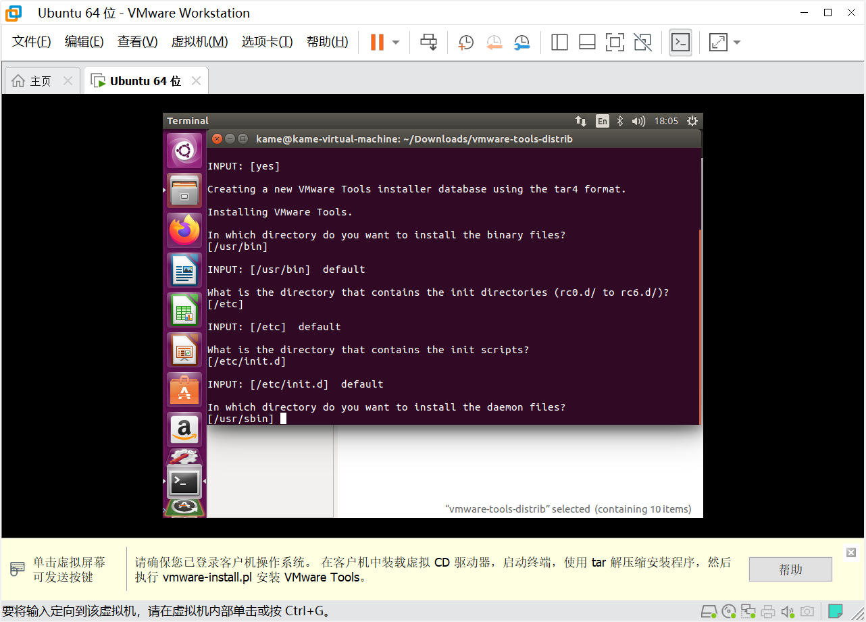The width and height of the screenshot is (866, 622).
Task: Open the 文件(F) menu
Action: [x=32, y=42]
